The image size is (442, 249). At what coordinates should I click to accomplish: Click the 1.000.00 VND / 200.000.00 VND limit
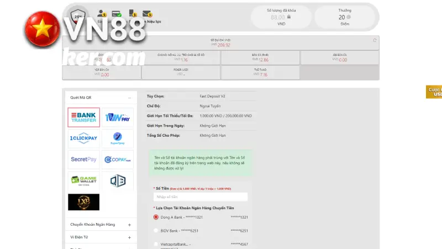226,116
